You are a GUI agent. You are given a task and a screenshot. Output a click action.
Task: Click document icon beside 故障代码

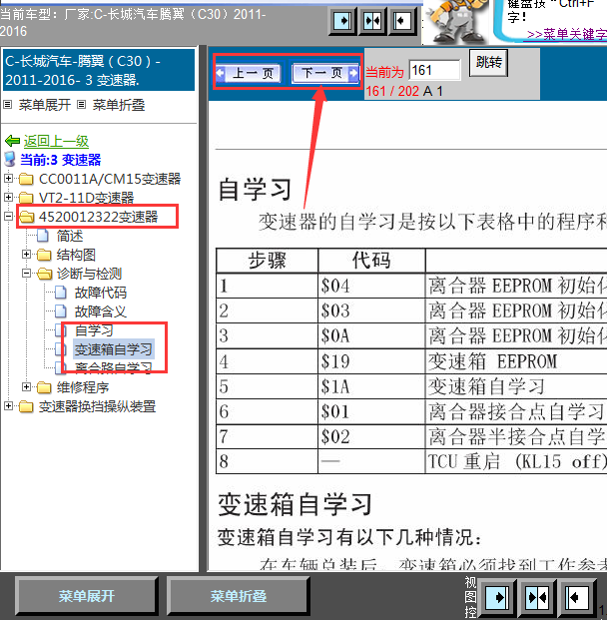tap(61, 293)
